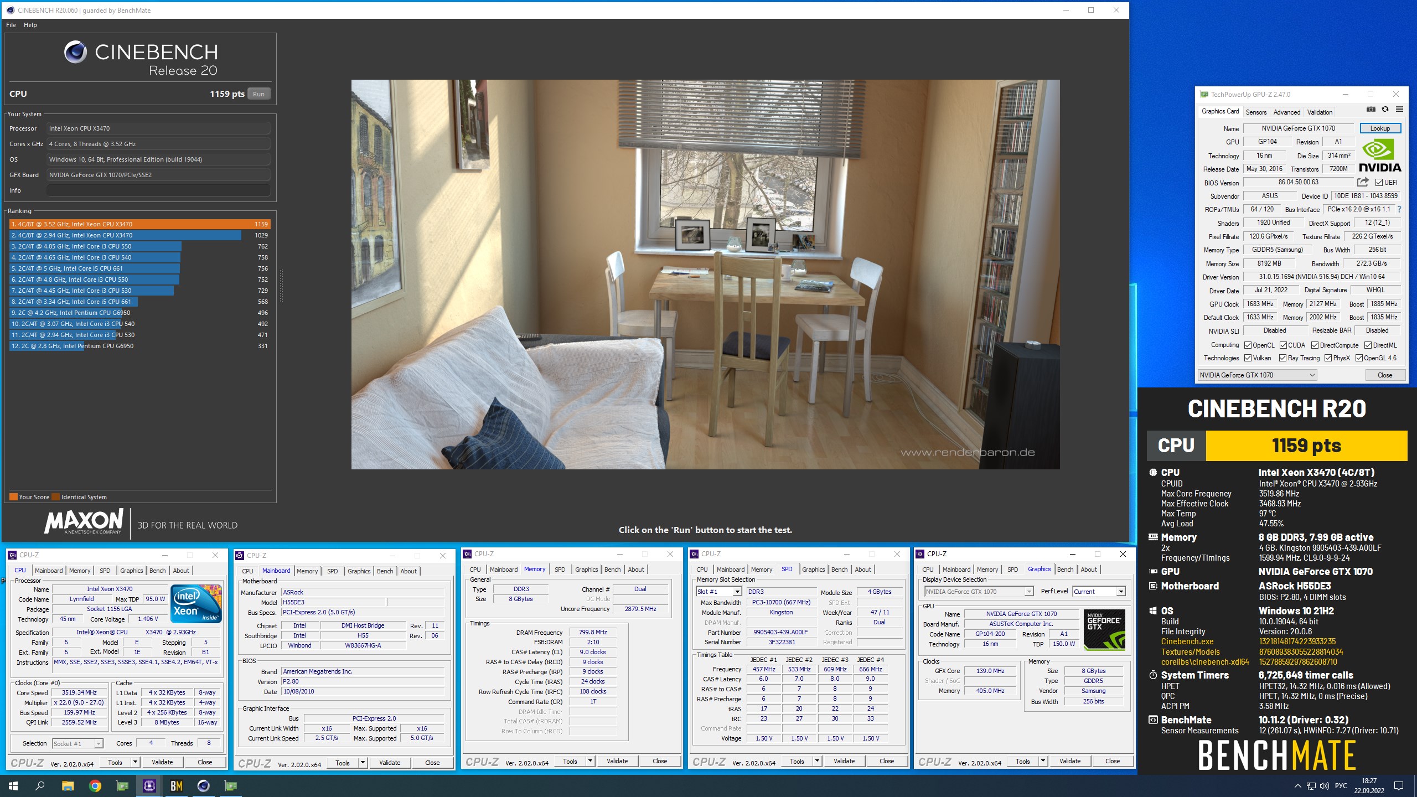Click the Close button in GPU-Z

tap(1384, 375)
